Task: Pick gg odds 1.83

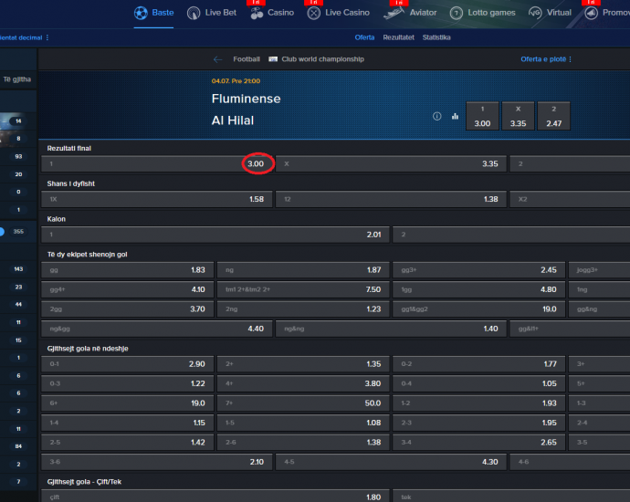Action: tap(127, 270)
